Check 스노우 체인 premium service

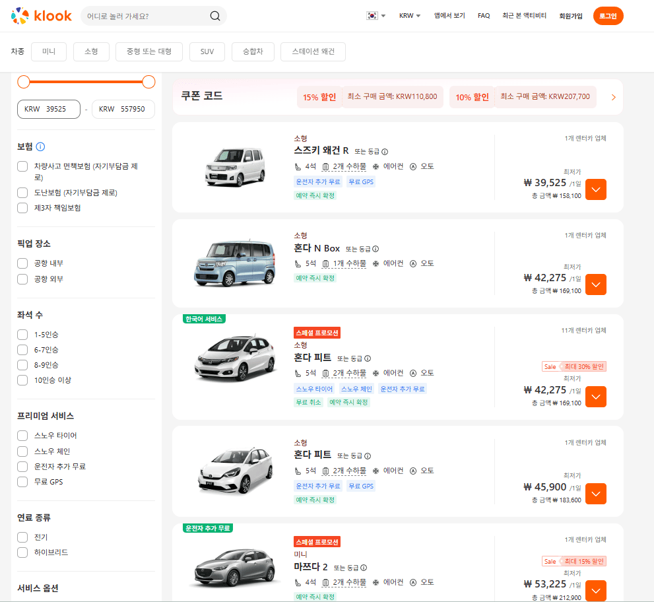[x=22, y=451]
